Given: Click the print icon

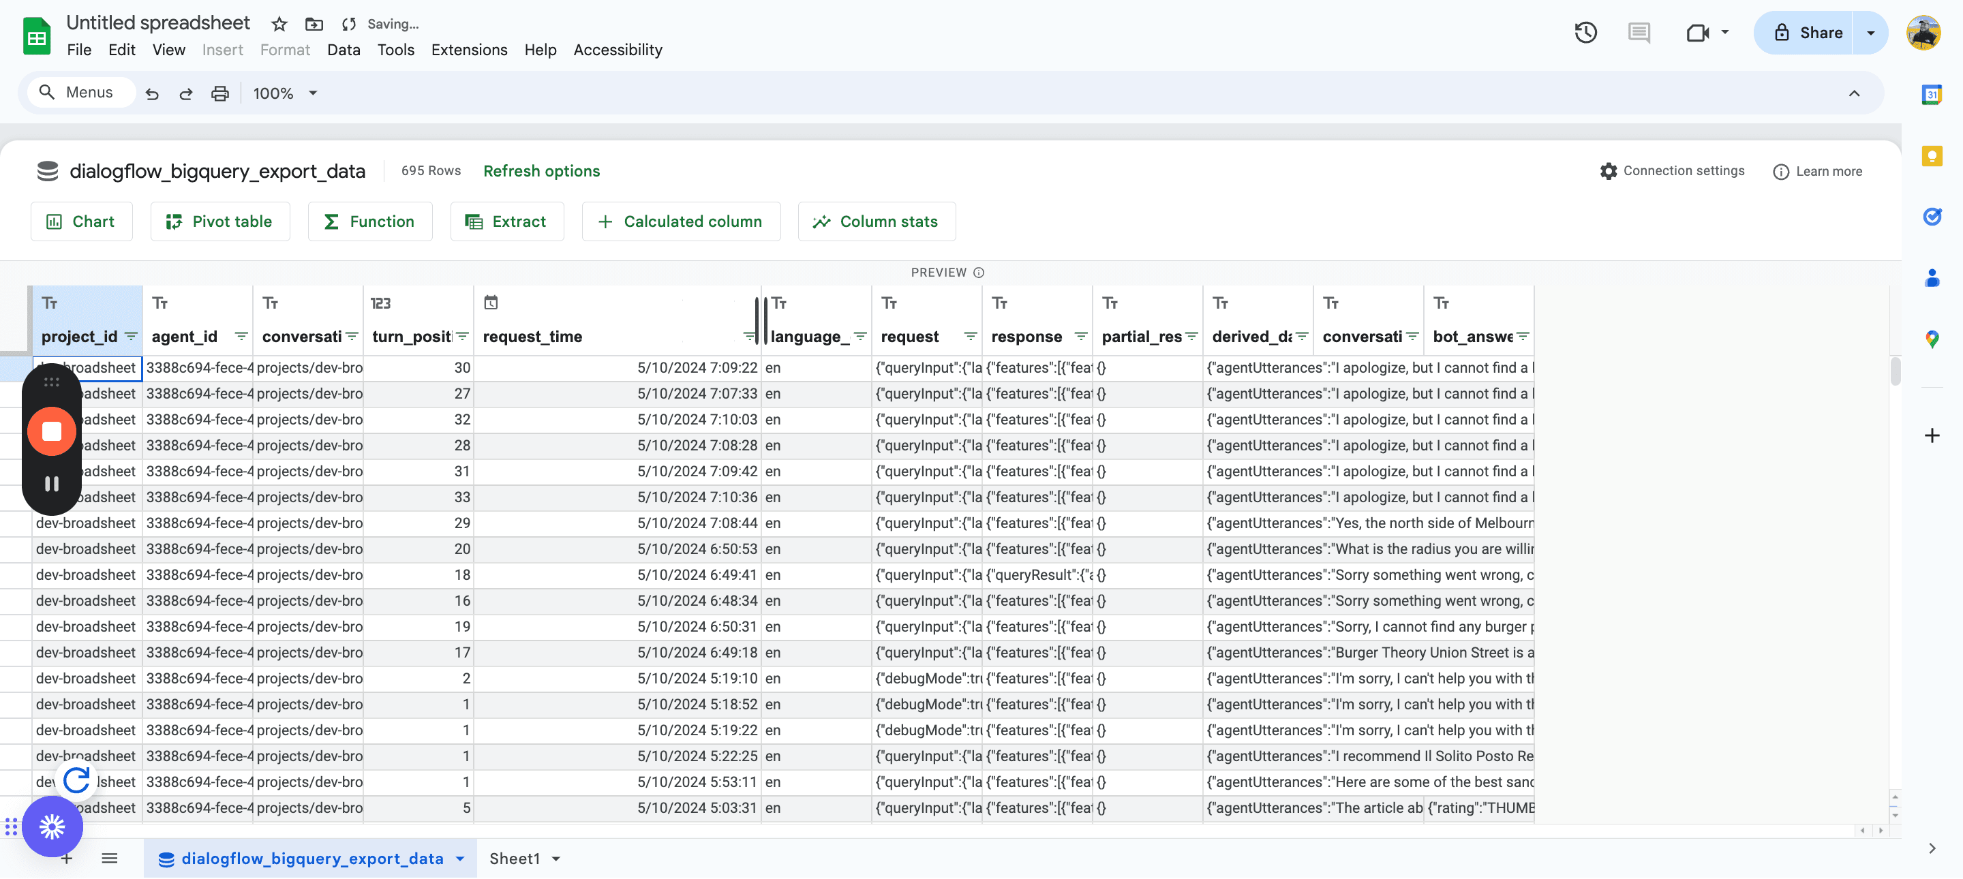Looking at the screenshot, I should point(219,93).
